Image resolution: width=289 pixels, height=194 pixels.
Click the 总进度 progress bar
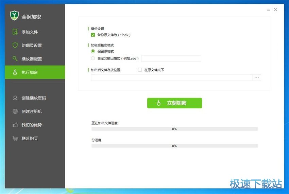174,146
